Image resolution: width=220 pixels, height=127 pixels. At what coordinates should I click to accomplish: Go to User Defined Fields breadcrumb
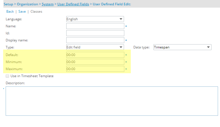(x=73, y=4)
